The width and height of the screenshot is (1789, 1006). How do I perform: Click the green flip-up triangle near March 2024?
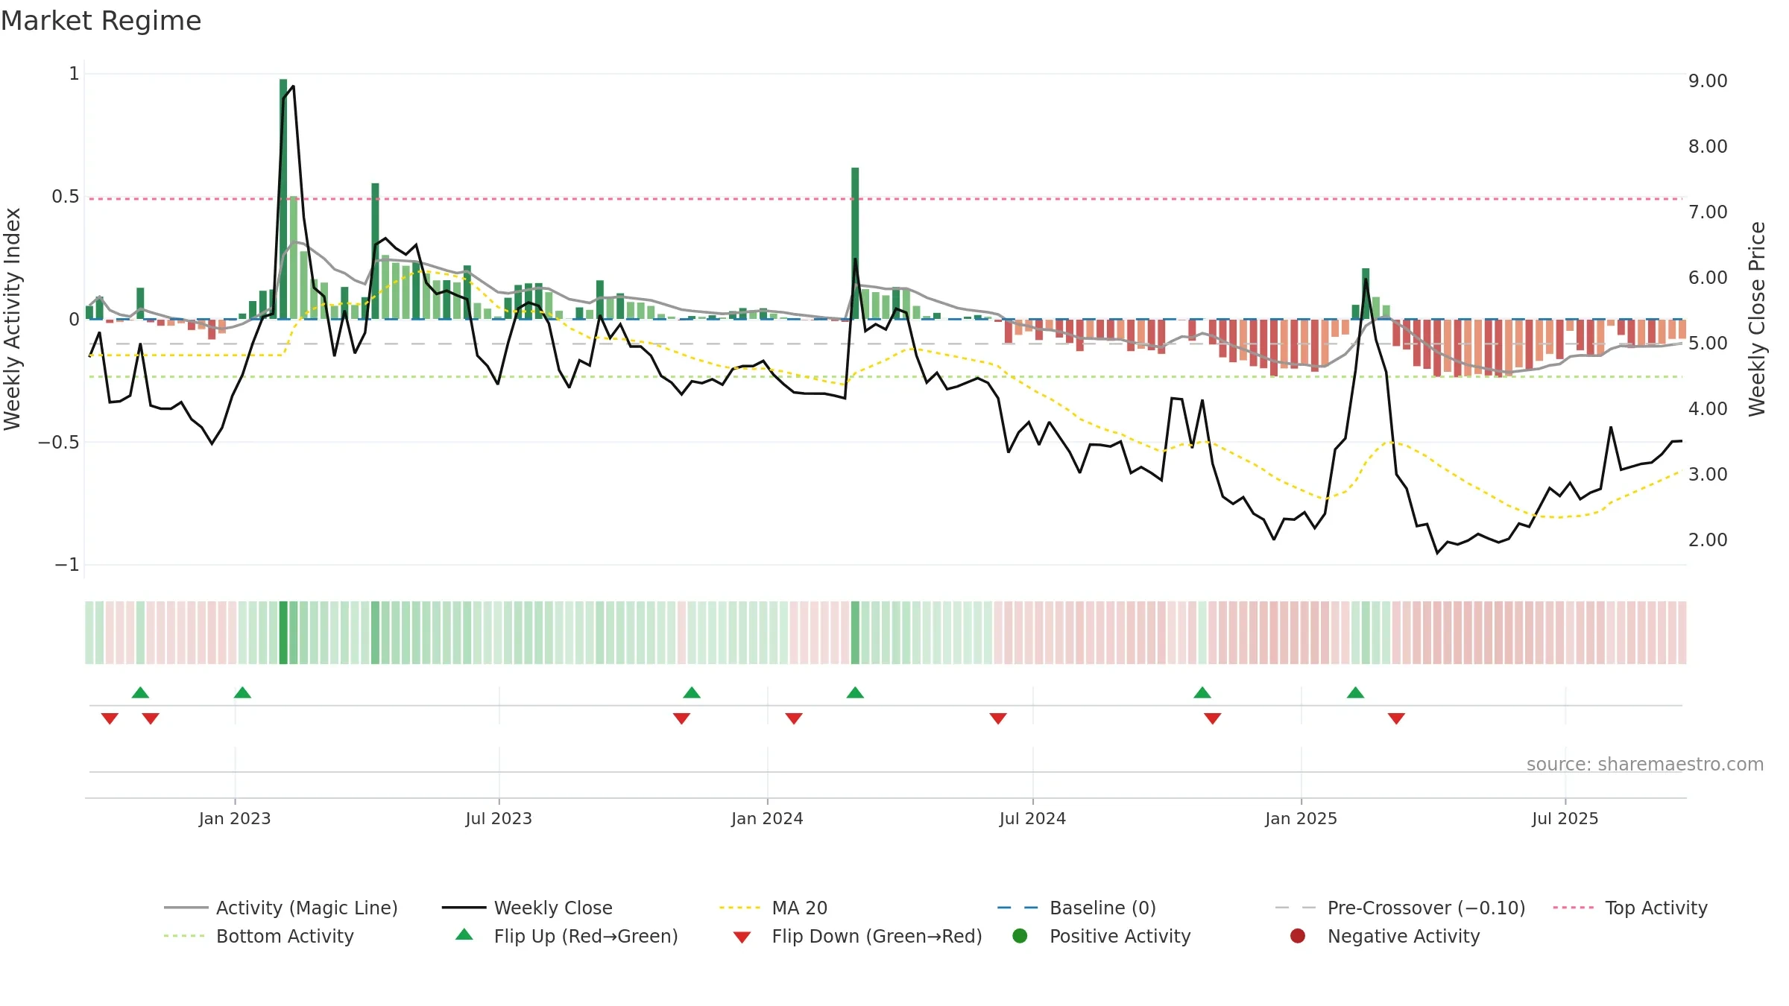click(x=855, y=692)
